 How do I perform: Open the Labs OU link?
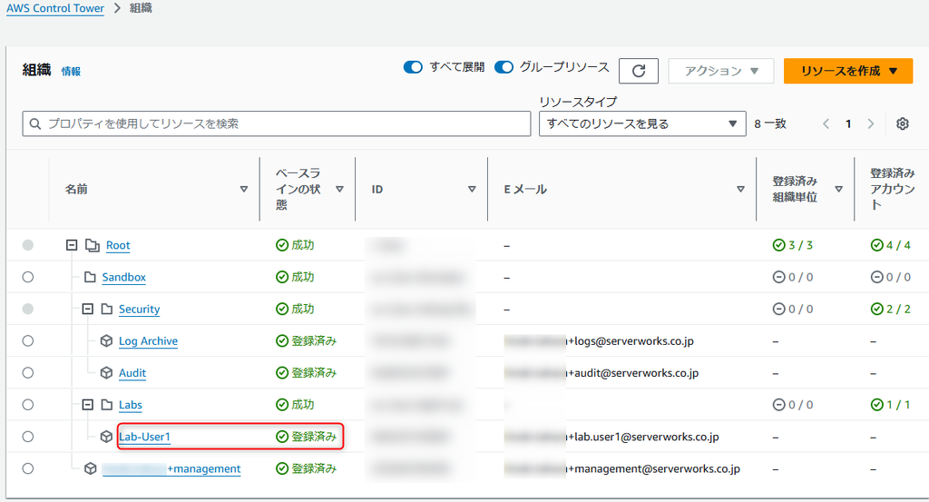(131, 406)
